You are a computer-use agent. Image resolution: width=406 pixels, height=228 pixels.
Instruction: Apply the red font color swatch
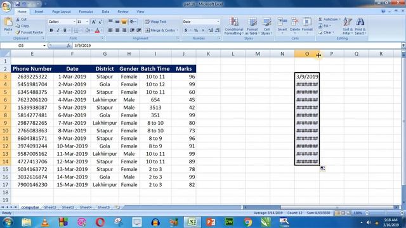(97, 30)
